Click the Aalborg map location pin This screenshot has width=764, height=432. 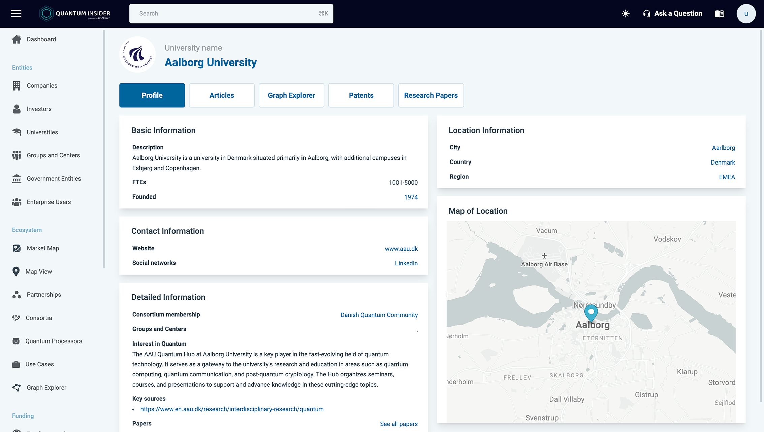point(591,313)
